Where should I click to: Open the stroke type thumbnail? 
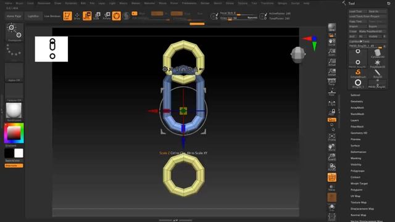point(14,32)
